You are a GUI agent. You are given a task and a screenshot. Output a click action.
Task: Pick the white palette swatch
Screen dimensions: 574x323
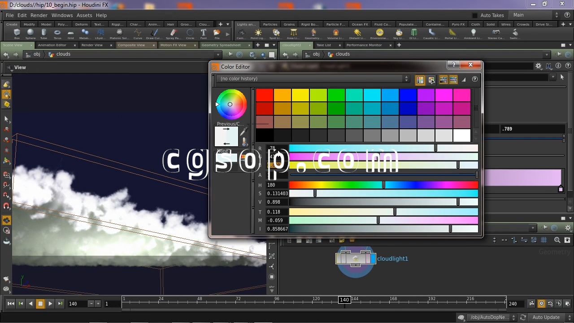(x=462, y=135)
